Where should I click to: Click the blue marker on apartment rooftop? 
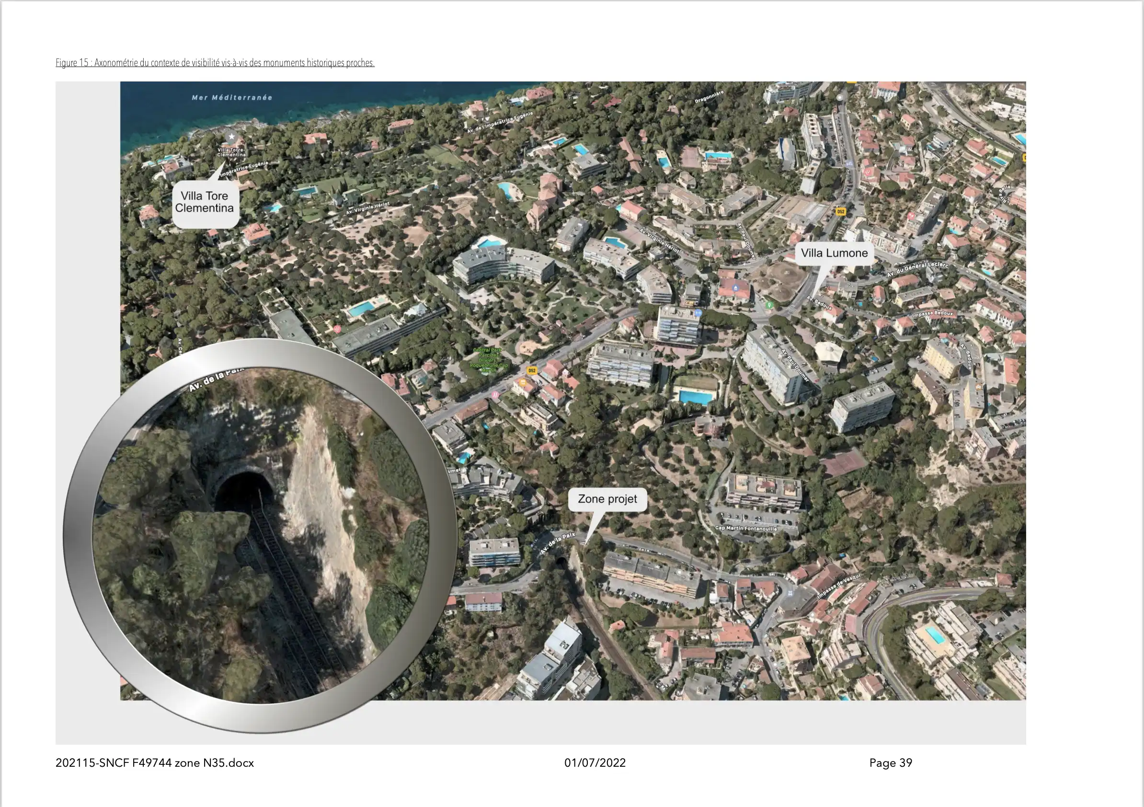click(x=698, y=313)
